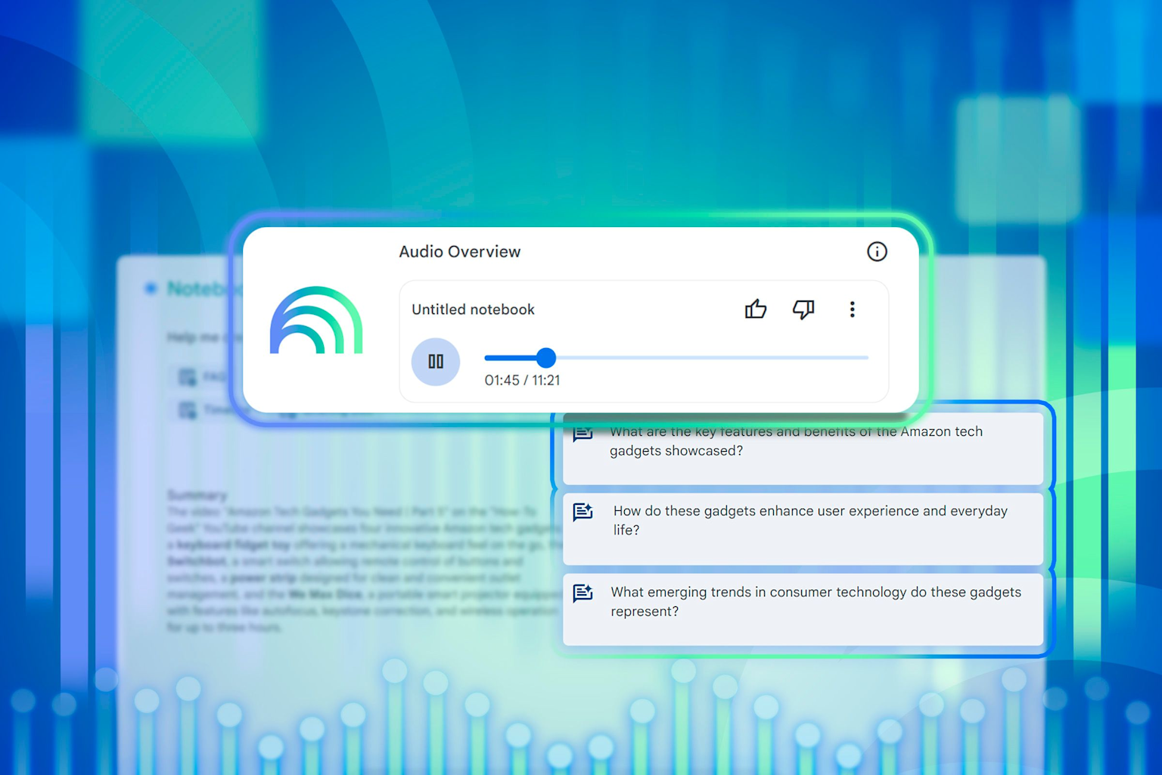Click the blurred Summary heading
Screen dimensions: 1162x775
tap(197, 495)
